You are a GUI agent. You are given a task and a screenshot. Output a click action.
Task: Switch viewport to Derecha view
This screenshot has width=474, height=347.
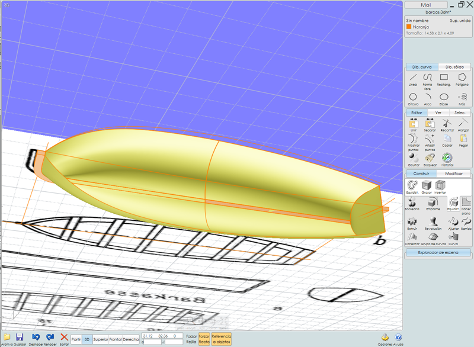[x=130, y=339]
